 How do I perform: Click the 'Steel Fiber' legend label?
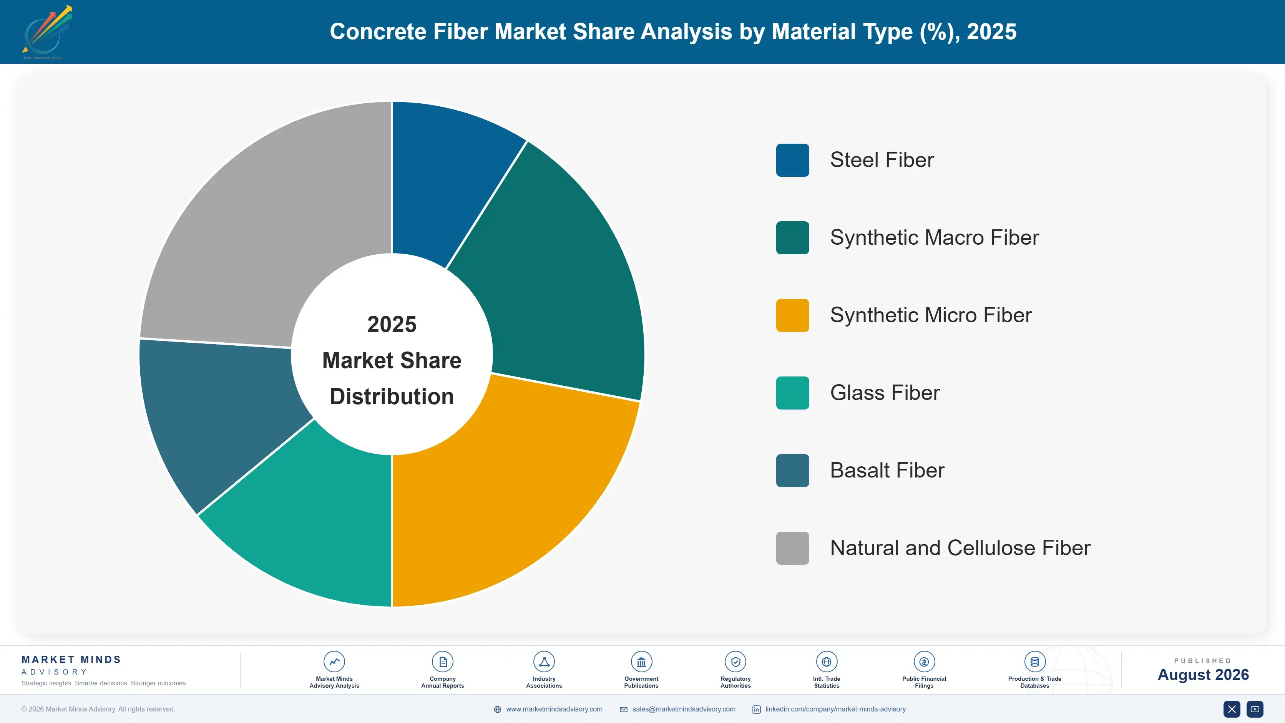point(882,160)
